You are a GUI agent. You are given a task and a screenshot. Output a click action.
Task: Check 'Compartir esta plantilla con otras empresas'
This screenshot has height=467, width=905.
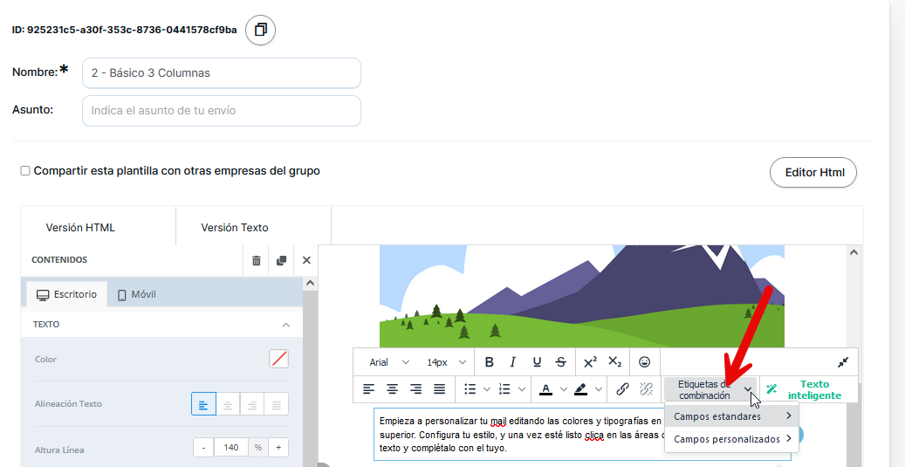point(25,171)
